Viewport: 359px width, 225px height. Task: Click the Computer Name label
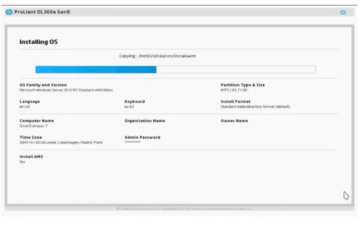(37, 121)
